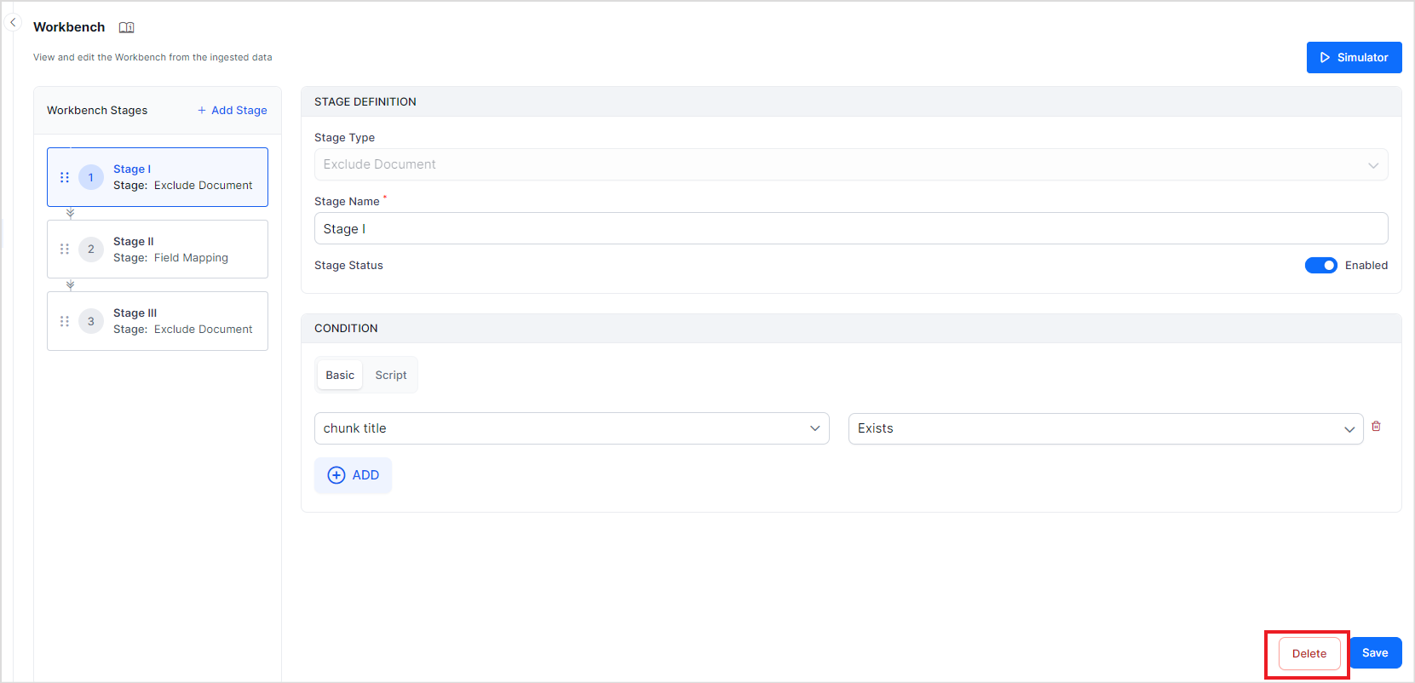1415x683 pixels.
Task: Click the Delete stage button
Action: [1309, 653]
